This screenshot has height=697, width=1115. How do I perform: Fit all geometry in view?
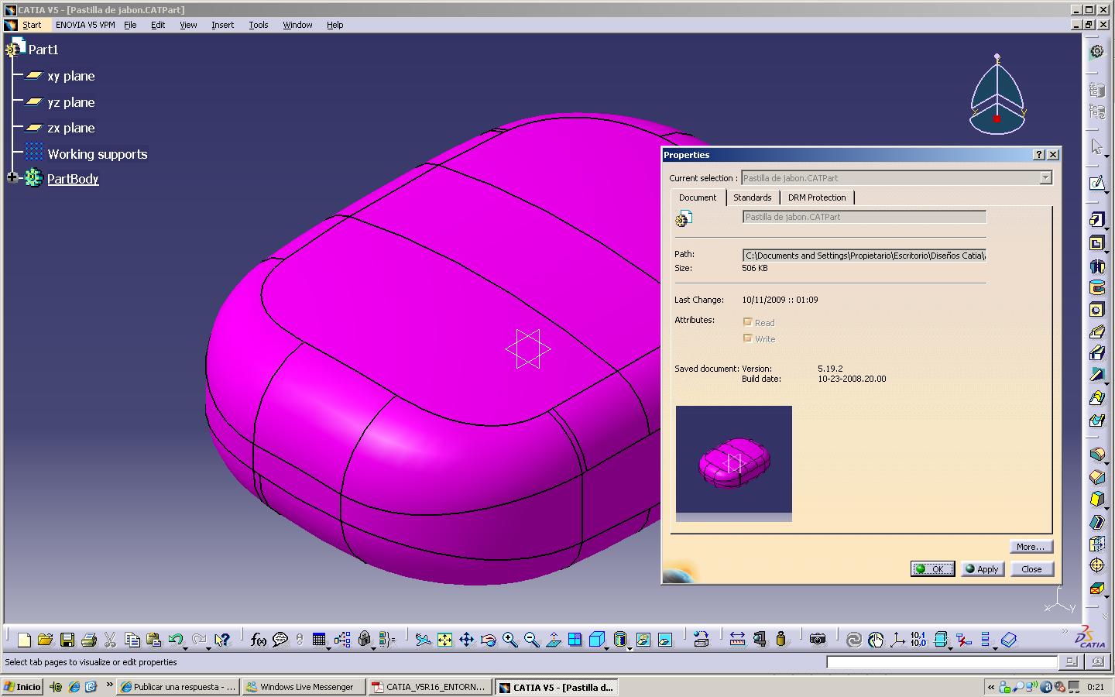[x=444, y=640]
